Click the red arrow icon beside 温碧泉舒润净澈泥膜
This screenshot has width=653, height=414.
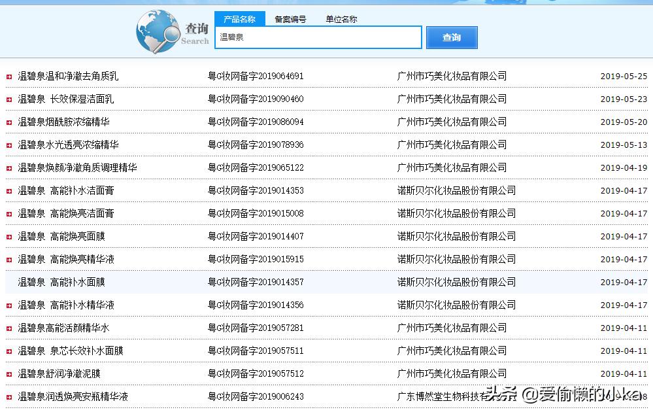pyautogui.click(x=9, y=373)
